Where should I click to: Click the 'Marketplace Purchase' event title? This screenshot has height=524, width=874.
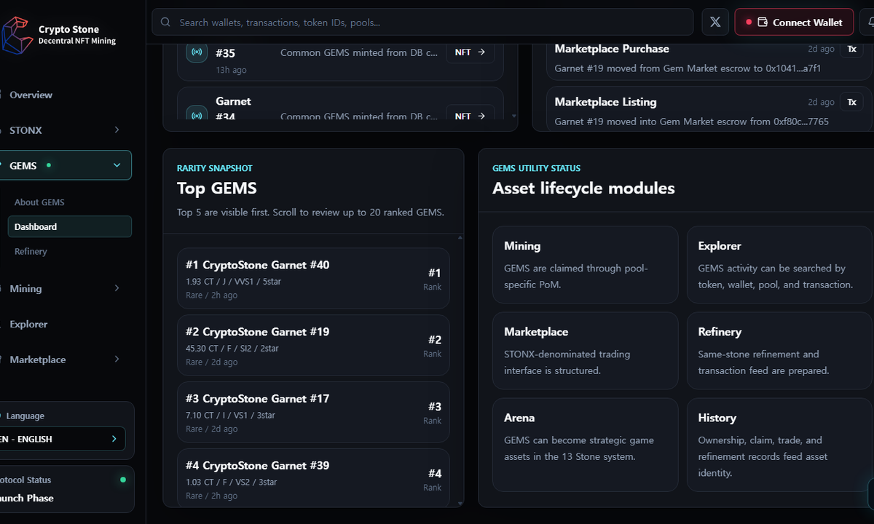(x=612, y=49)
